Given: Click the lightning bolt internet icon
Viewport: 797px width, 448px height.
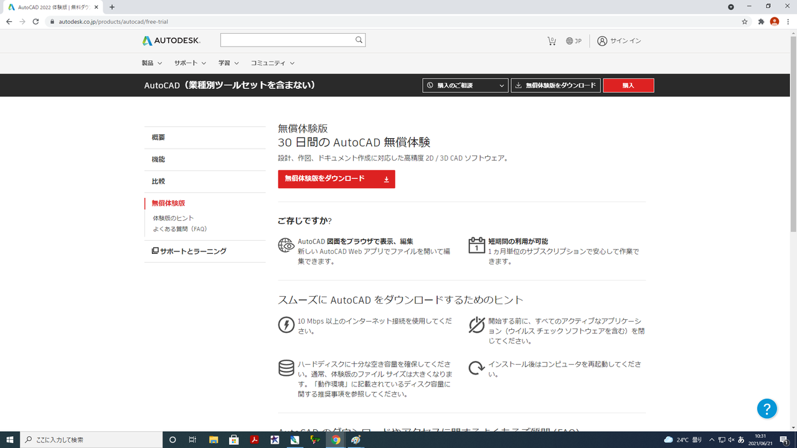Looking at the screenshot, I should click(x=286, y=325).
